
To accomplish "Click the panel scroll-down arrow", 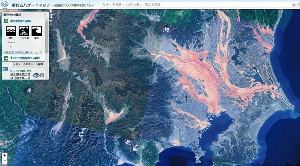I will (47, 78).
